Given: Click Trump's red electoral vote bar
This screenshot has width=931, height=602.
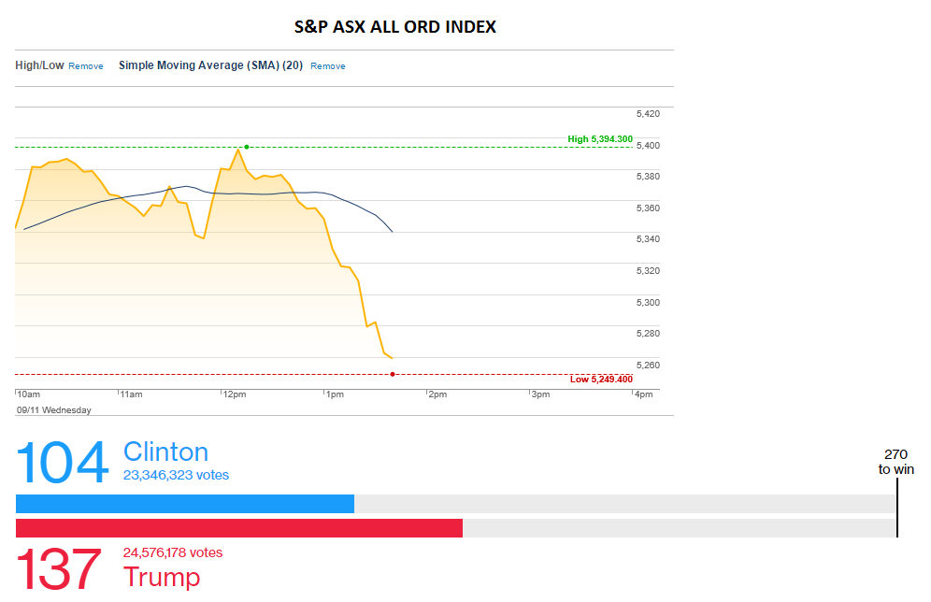Looking at the screenshot, I should (x=238, y=528).
